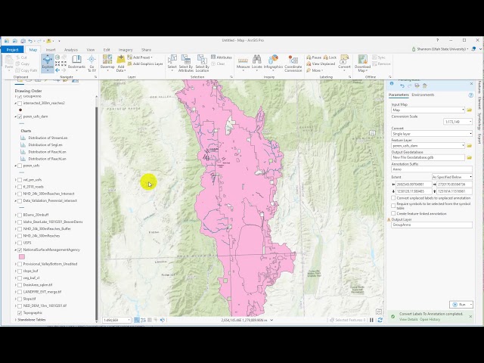Click View Unplaced labels

pyautogui.click(x=321, y=64)
